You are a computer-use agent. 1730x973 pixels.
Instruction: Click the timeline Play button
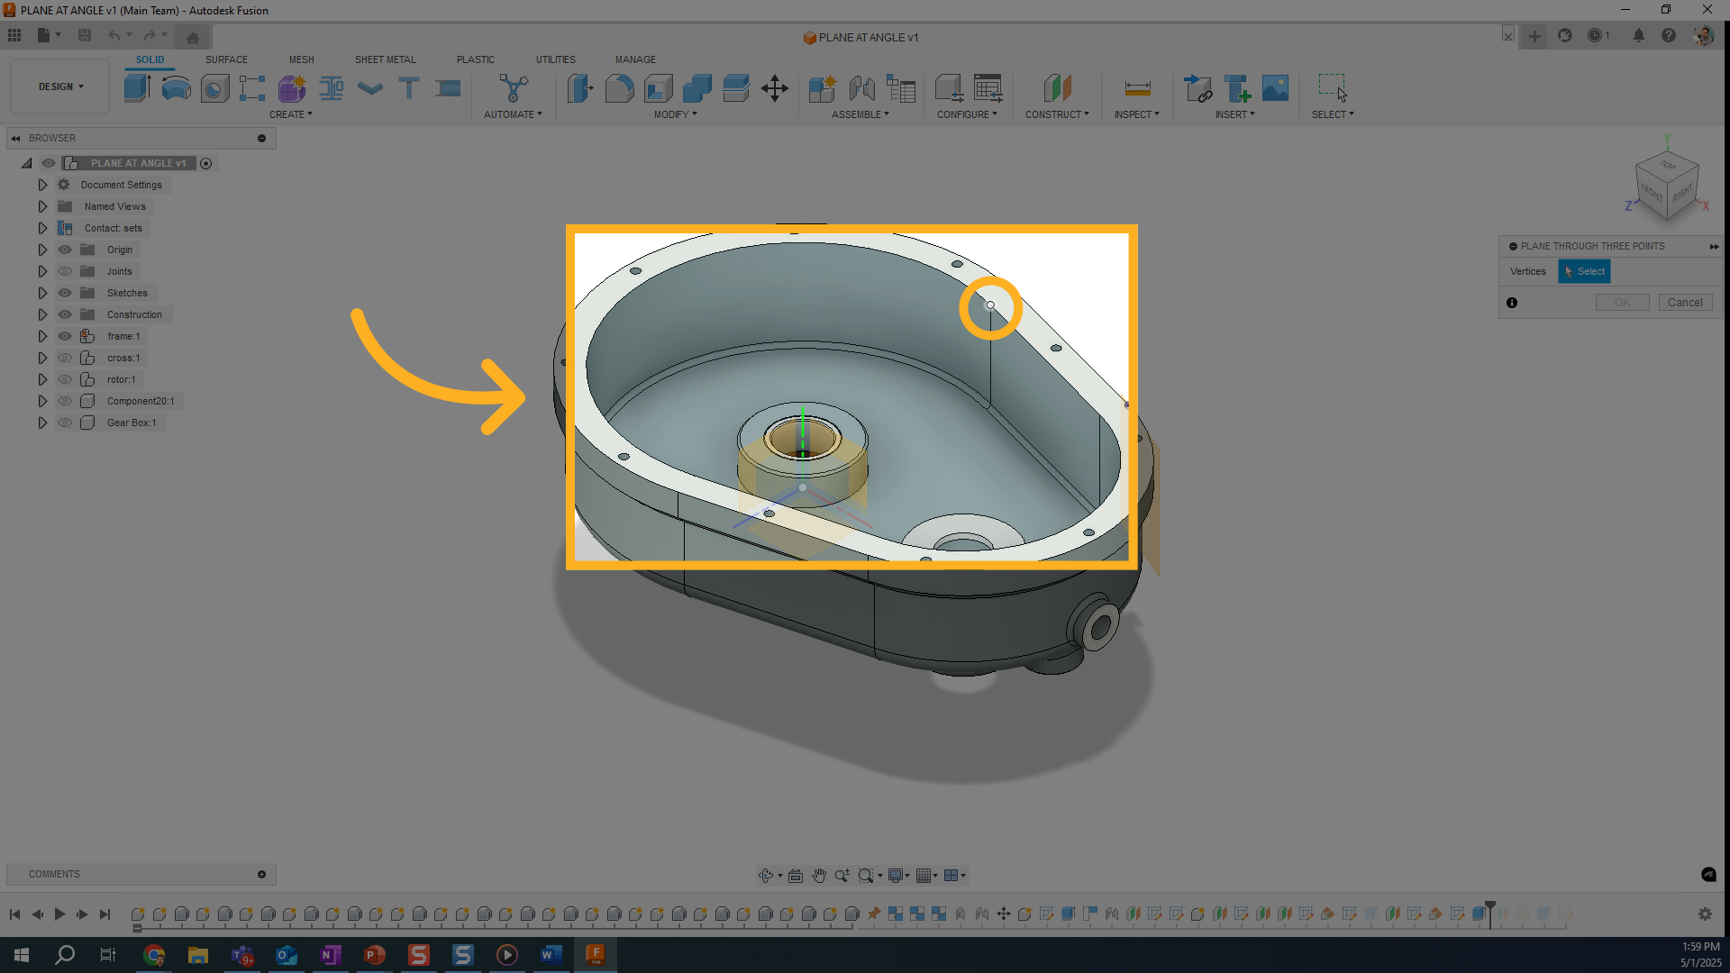coord(59,914)
